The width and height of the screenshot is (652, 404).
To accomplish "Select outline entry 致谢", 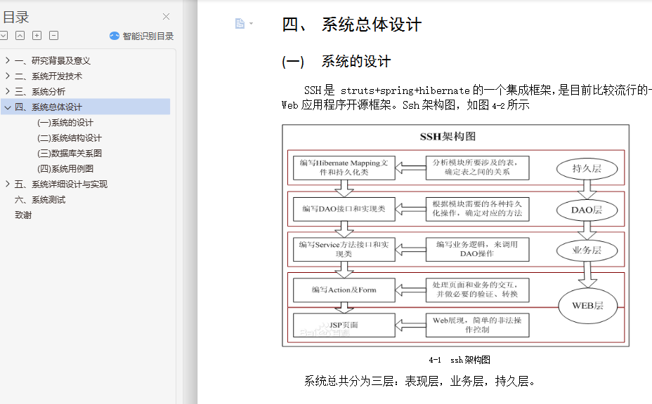I will (23, 215).
